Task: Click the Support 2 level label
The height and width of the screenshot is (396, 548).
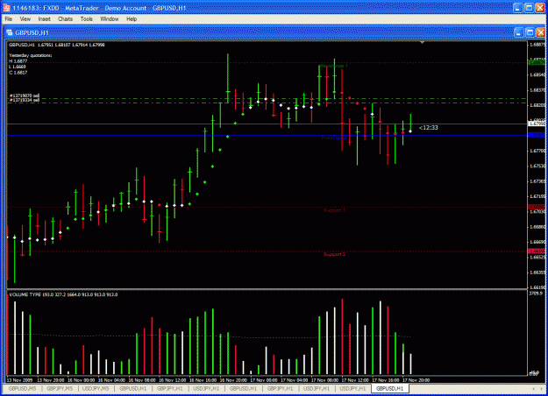Action: tap(334, 254)
